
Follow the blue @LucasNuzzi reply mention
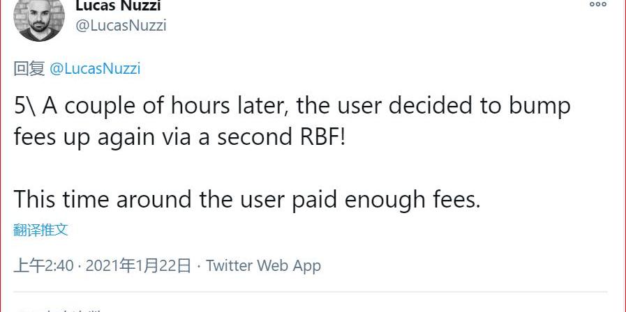point(95,68)
